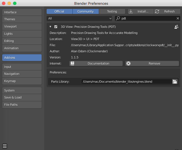The image size is (182, 150).
Task: Click the circled X icon on Remove
Action: point(128,63)
